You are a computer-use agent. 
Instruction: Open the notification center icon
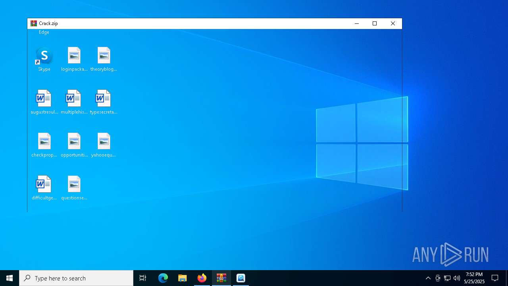[x=495, y=278]
